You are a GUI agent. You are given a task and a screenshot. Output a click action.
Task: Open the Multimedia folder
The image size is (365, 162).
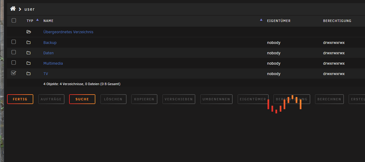pos(53,63)
